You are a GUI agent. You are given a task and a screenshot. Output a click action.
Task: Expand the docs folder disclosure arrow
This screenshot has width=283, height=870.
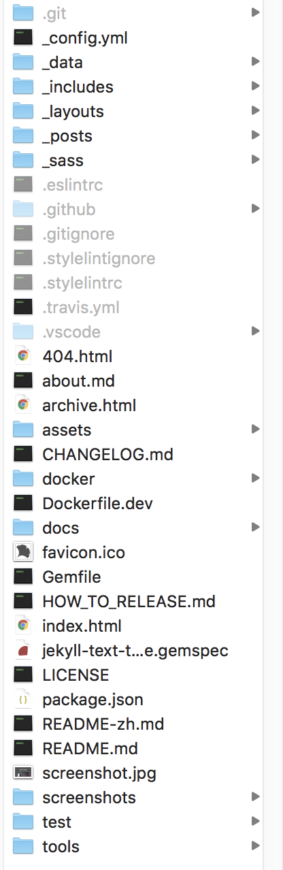click(255, 527)
